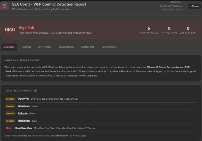Screen dimensions: 202x141
Task: Click the nldrv driver text
Action: [35, 121]
